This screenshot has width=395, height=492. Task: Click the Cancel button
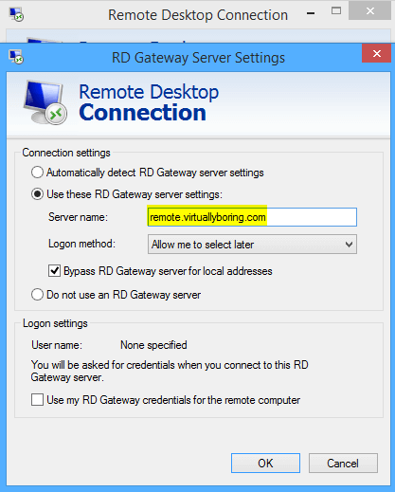[x=343, y=463]
